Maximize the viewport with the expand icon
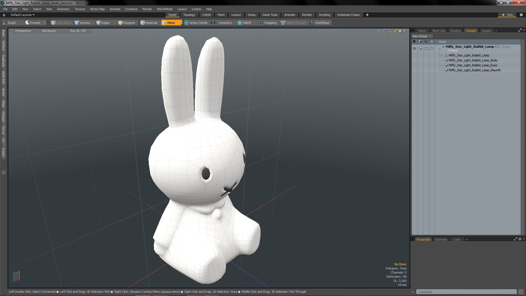The width and height of the screenshot is (526, 296). [395, 31]
